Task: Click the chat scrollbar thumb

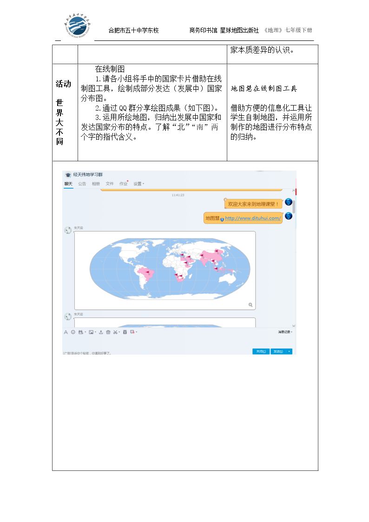Action: tap(294, 207)
